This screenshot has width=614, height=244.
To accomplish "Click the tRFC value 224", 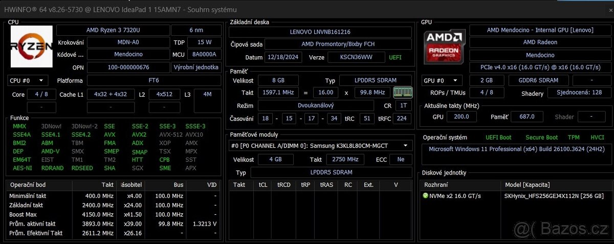I will coord(403,118).
